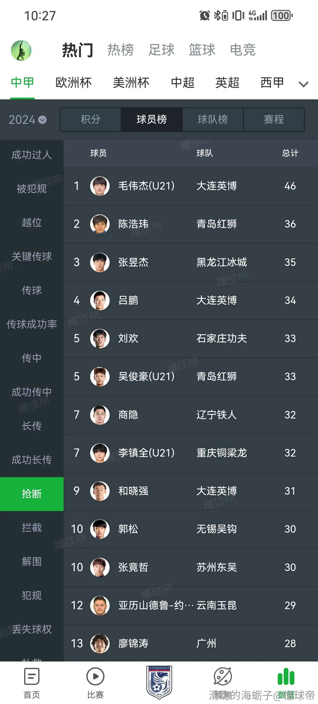Choose 关键传球 stat category
The image size is (318, 704).
(32, 256)
